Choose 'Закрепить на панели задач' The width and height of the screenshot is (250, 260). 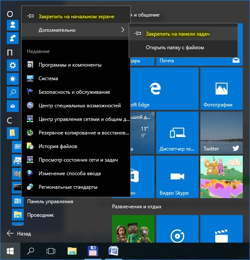coord(183,34)
